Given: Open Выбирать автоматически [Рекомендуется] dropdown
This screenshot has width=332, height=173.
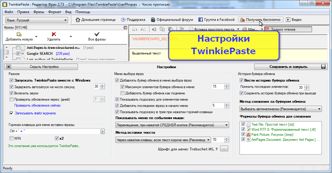Looking at the screenshot, I should [x=281, y=109].
